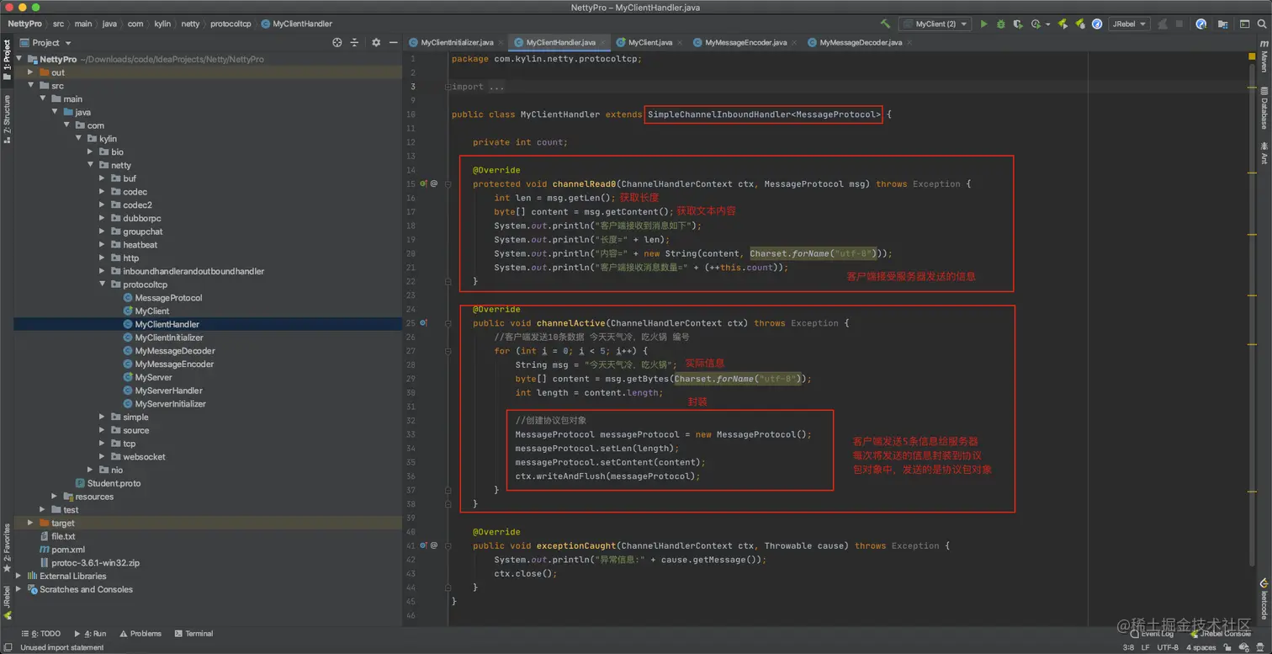Open the Terminal tool window tab
The width and height of the screenshot is (1272, 654).
[x=193, y=634]
